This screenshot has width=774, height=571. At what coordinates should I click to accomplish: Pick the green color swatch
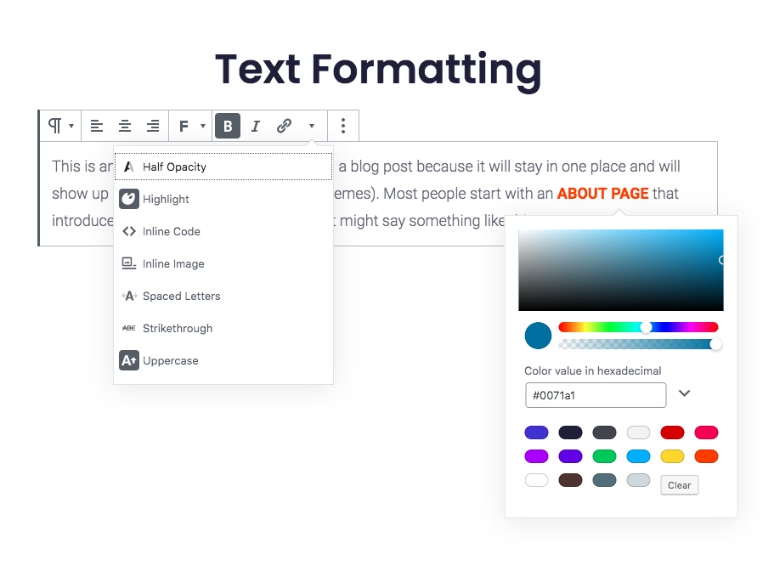[605, 456]
